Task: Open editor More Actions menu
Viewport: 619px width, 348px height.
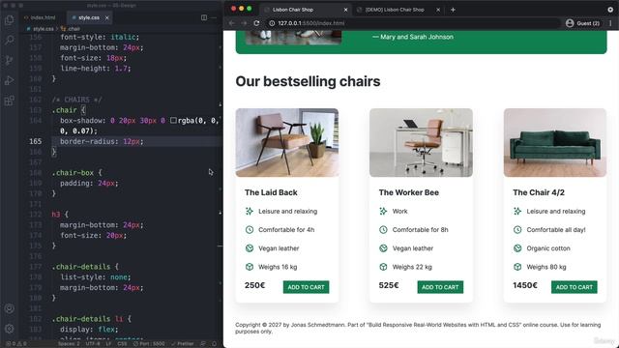Action: coord(214,17)
